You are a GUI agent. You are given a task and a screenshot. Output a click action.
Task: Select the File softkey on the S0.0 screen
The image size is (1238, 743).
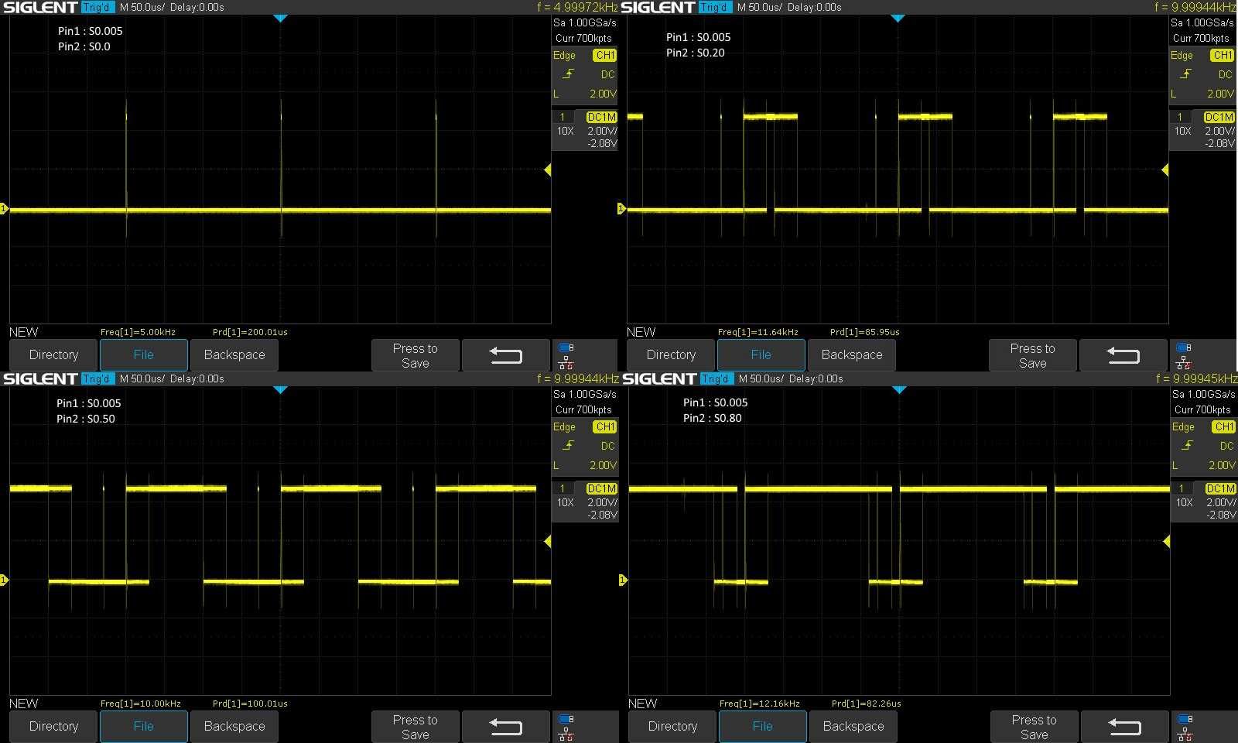144,355
